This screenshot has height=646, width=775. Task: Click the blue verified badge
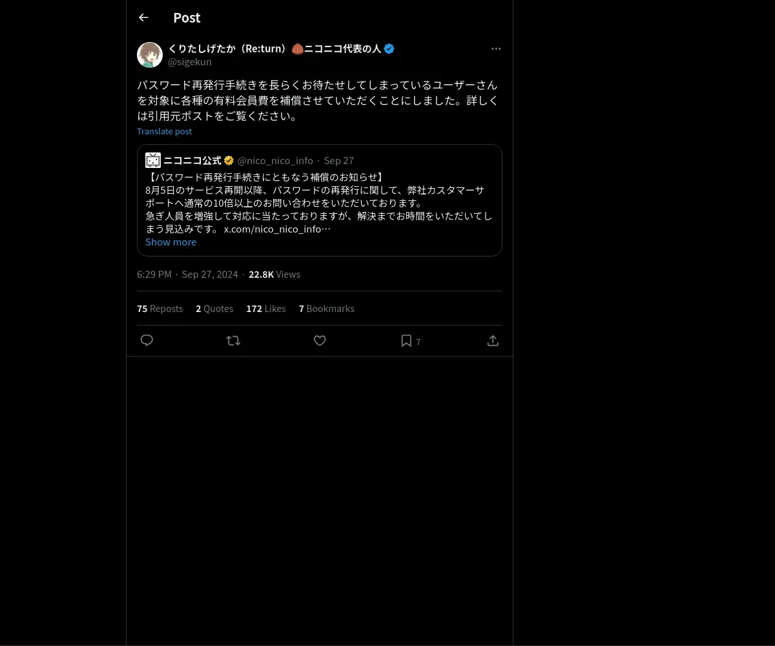(x=389, y=48)
